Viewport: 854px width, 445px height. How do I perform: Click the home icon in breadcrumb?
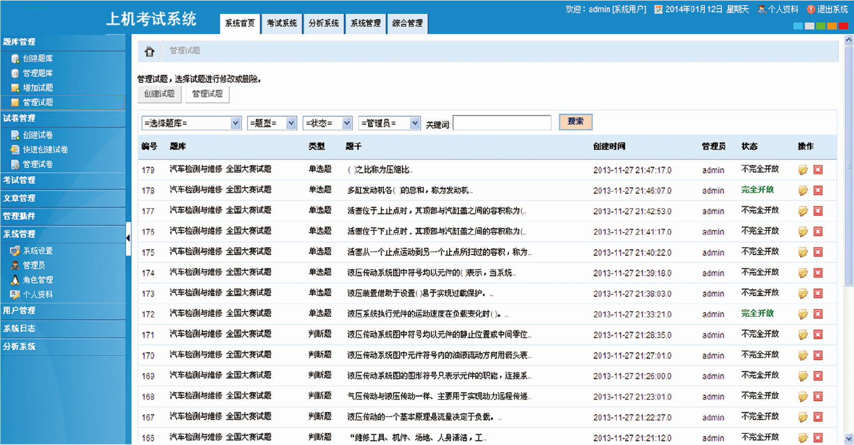(149, 51)
